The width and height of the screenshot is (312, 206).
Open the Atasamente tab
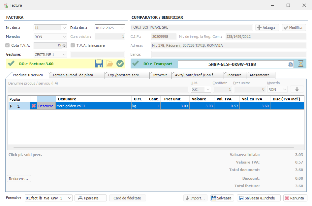(x=260, y=75)
